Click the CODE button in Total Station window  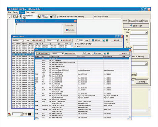click(x=87, y=40)
